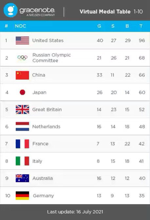
Task: Click the Virtual Medal Table title
Action: point(105,12)
